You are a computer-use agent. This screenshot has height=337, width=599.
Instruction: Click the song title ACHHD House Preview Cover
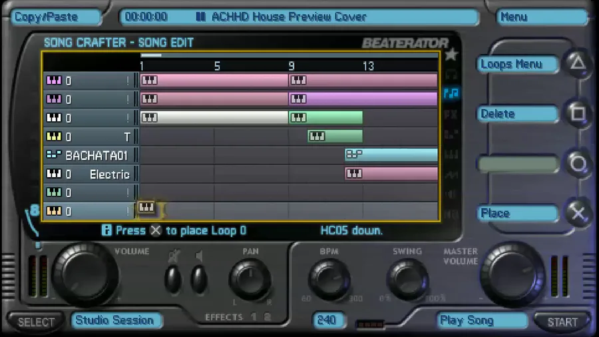290,17
